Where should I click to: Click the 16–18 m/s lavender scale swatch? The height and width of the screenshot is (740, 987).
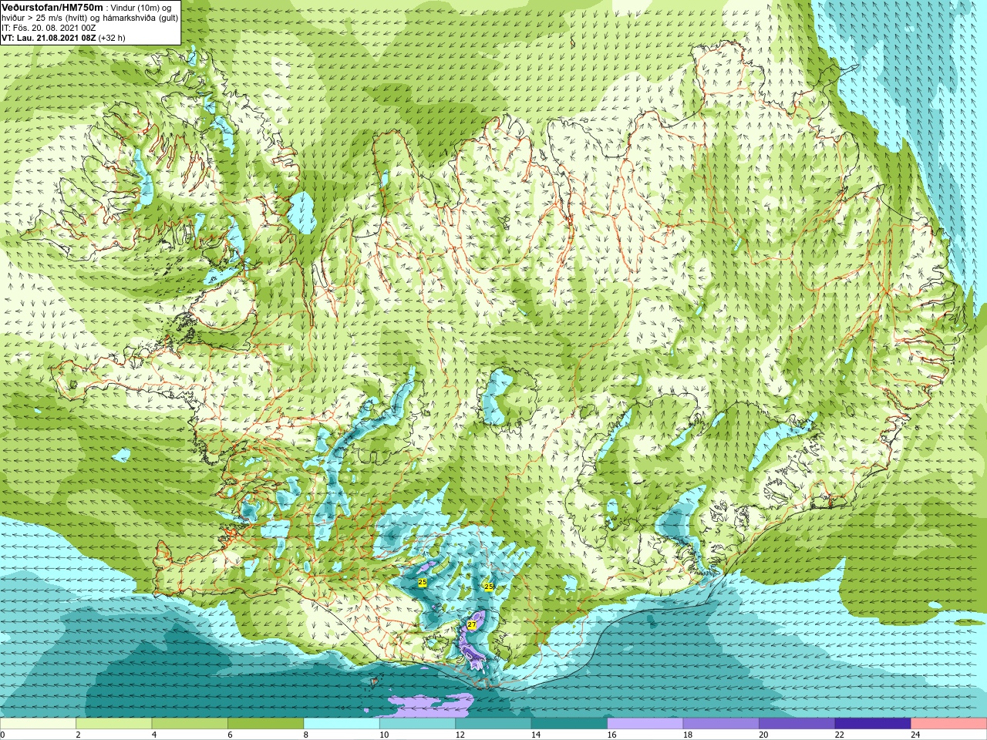[645, 724]
